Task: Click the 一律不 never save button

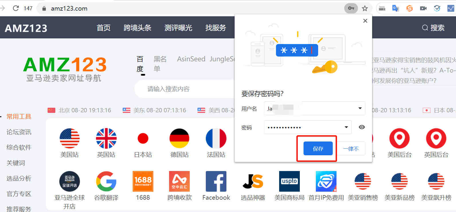Action: [x=351, y=148]
